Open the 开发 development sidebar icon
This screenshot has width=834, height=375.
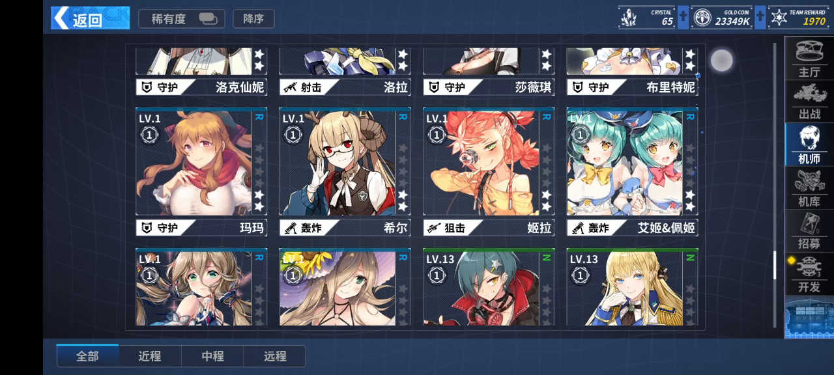pos(809,273)
